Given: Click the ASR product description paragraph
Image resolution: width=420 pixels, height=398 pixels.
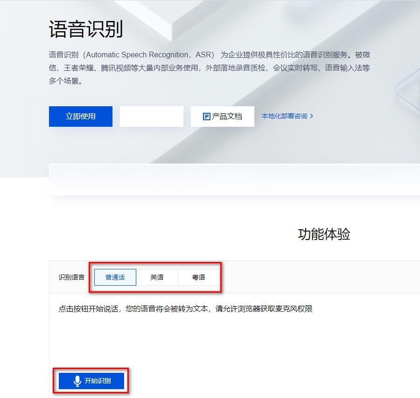Looking at the screenshot, I should [210, 68].
